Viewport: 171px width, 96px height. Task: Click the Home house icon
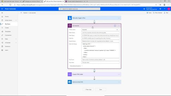point(2,17)
